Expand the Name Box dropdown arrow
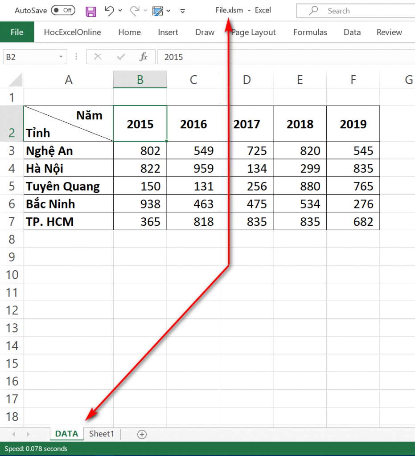 point(61,57)
